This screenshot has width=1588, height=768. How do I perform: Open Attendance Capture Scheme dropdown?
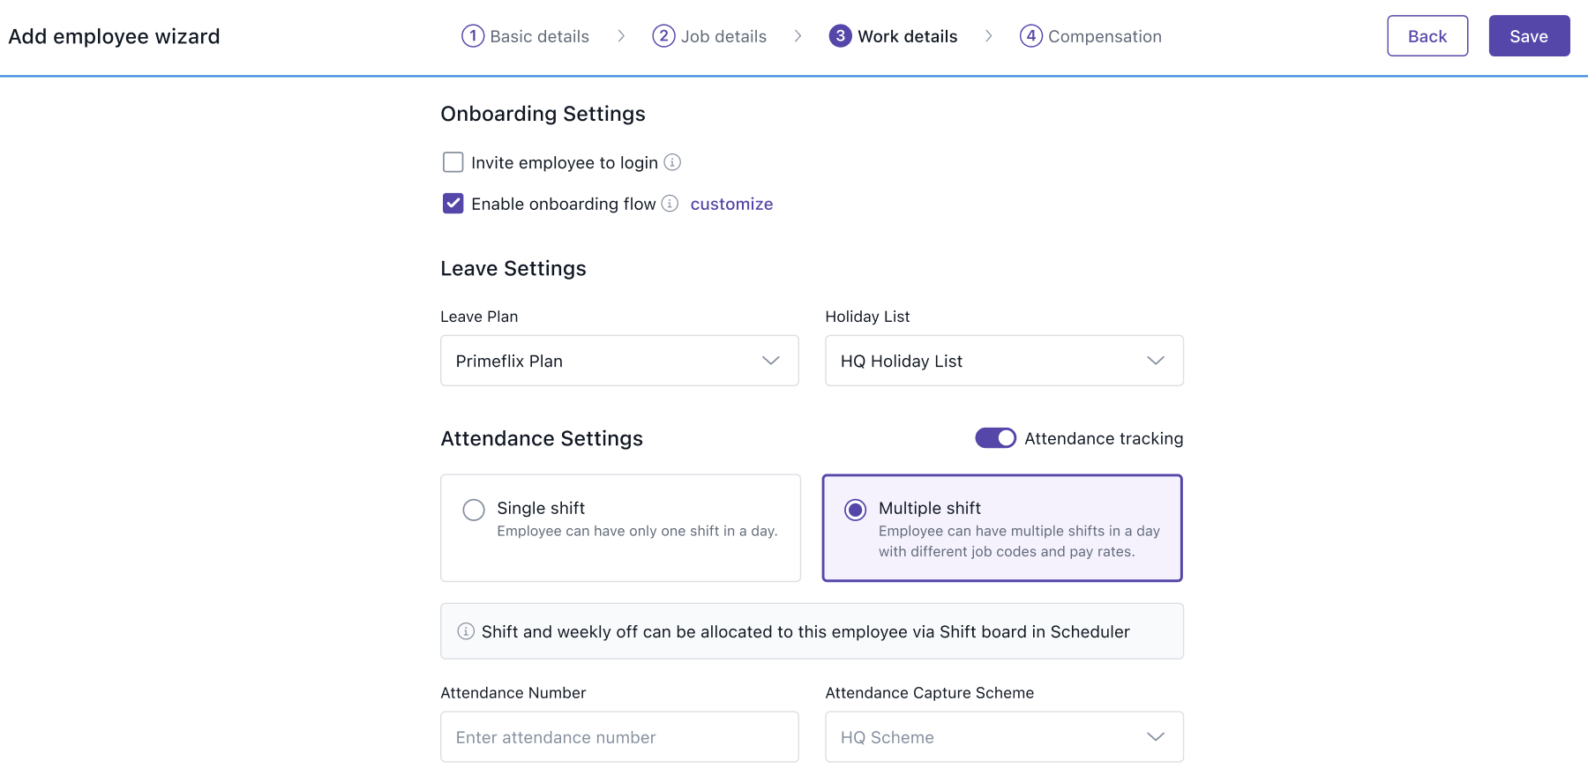(x=1004, y=737)
